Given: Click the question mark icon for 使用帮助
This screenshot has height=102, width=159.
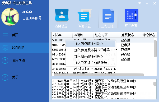Looking at the screenshot, I should pos(5,61).
